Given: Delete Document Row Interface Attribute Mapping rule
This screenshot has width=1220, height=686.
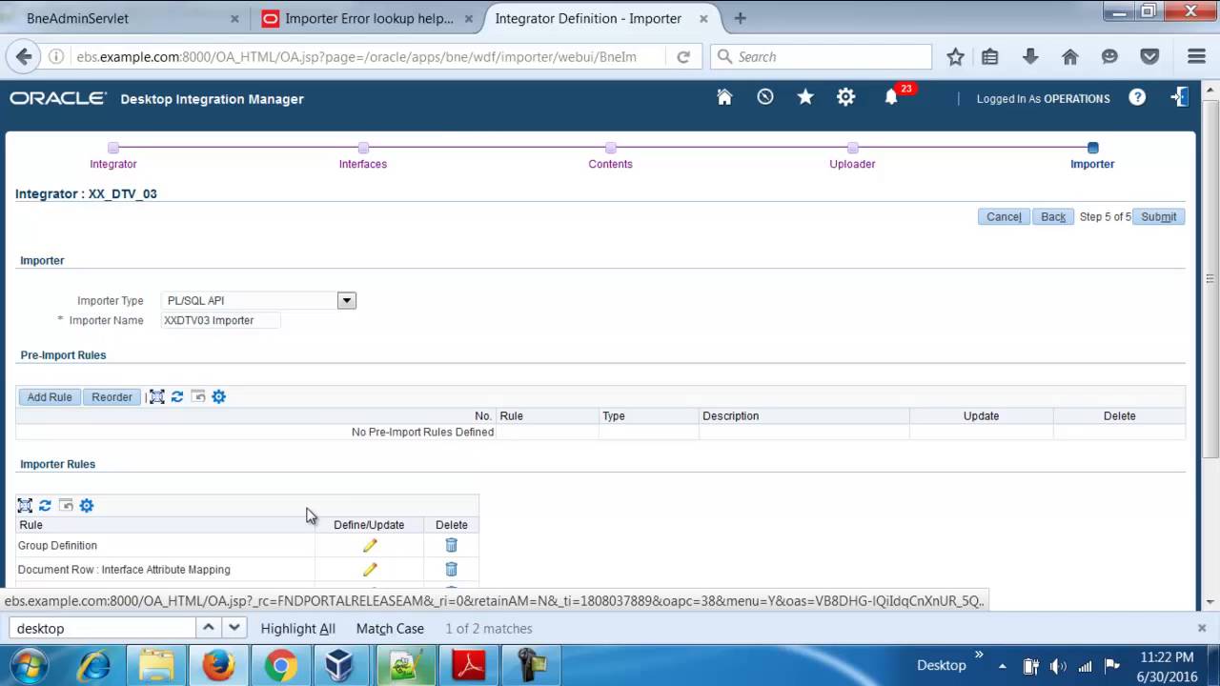Looking at the screenshot, I should pyautogui.click(x=452, y=569).
